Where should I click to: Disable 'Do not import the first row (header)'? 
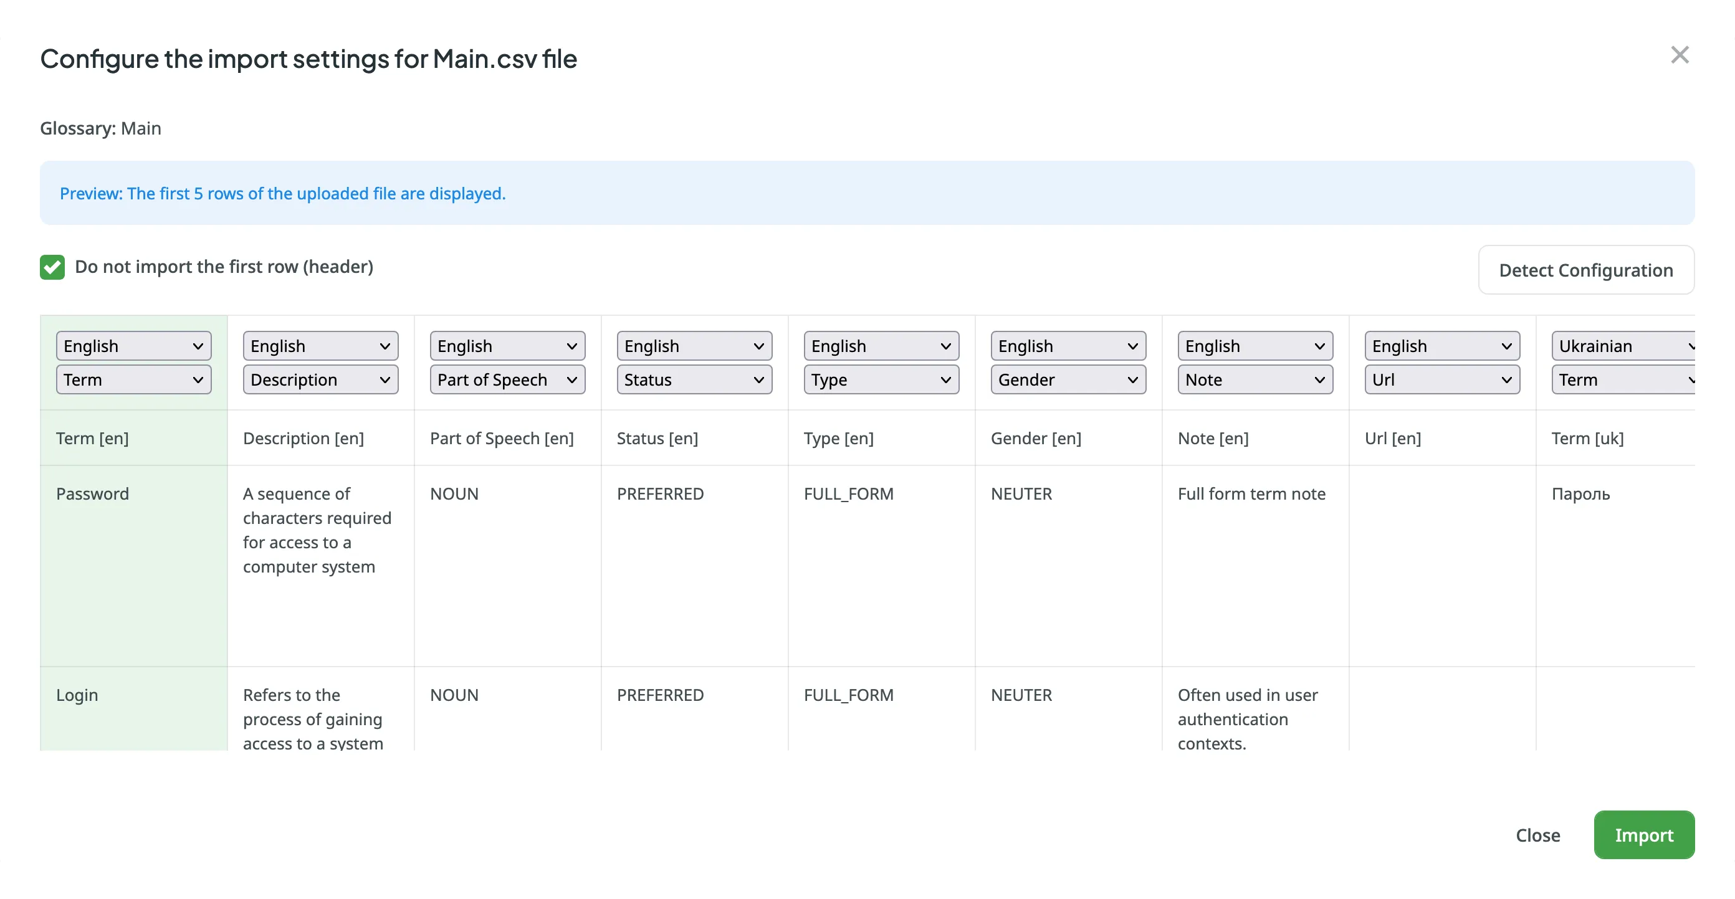pos(52,267)
